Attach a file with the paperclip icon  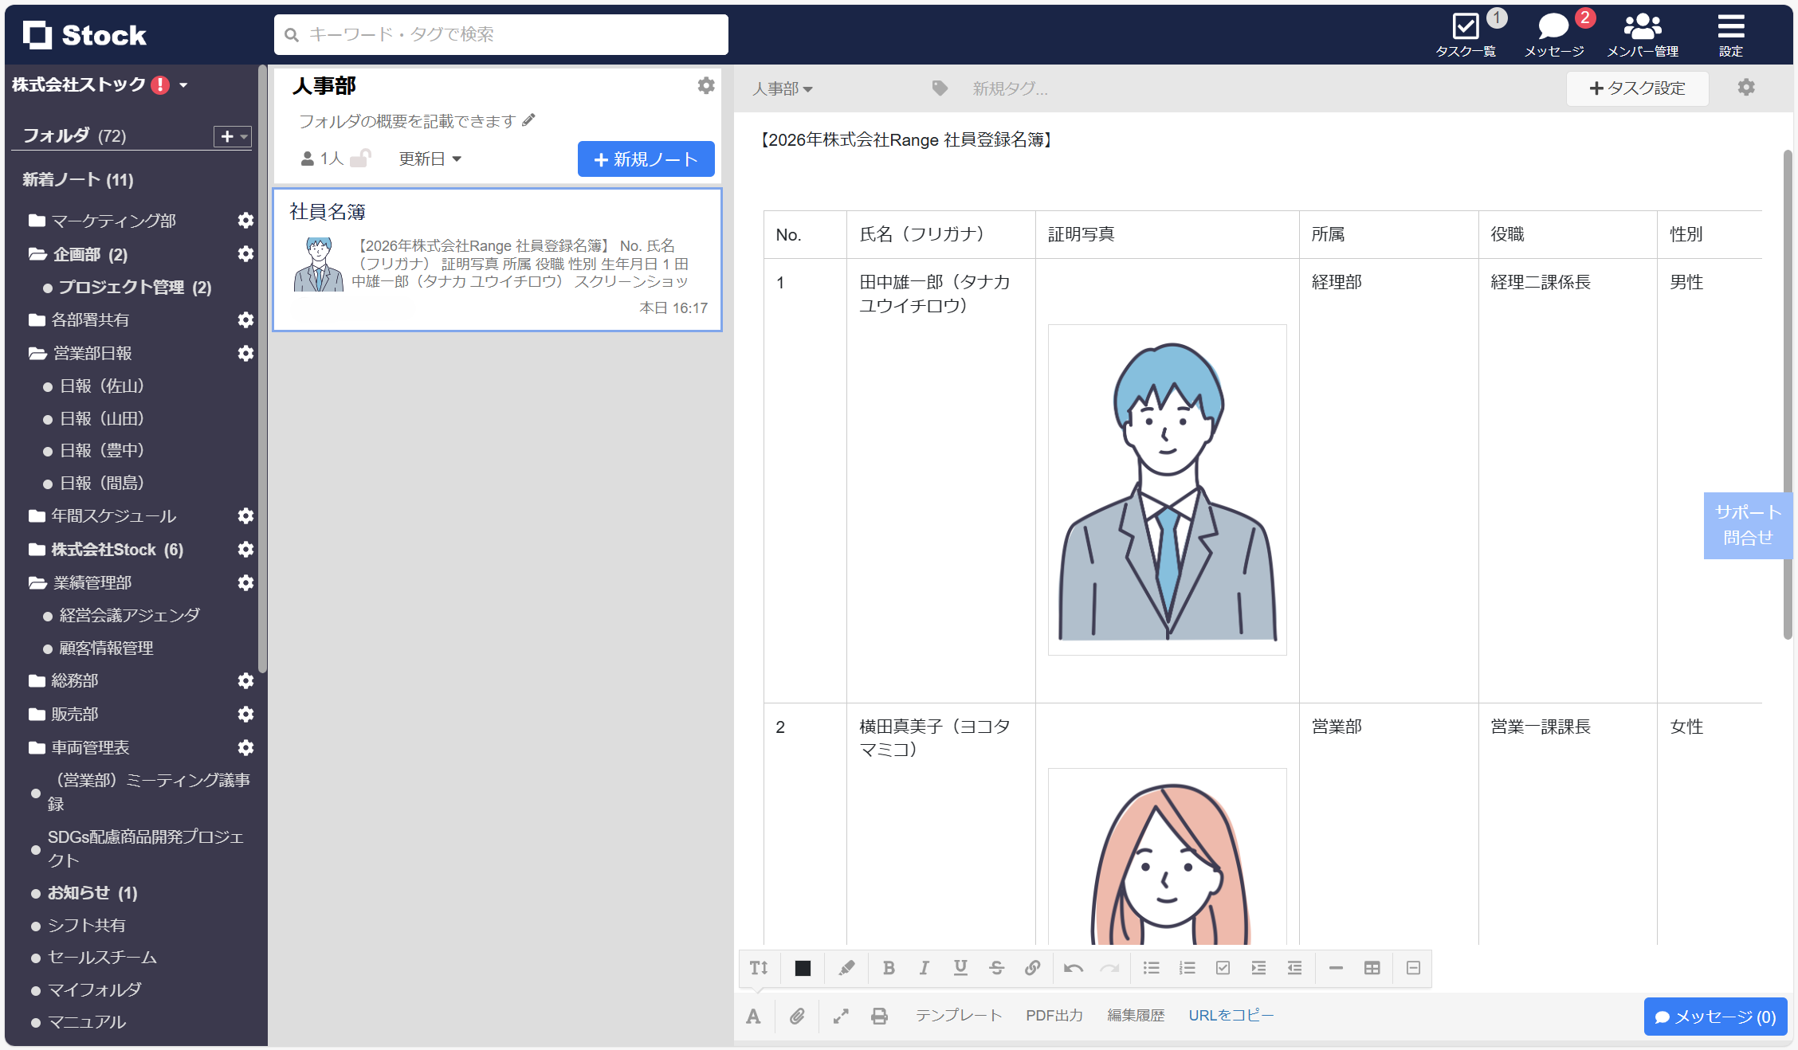point(797,1016)
